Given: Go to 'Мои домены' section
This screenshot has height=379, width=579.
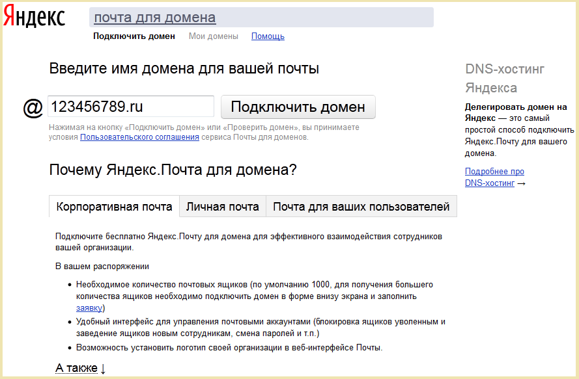Looking at the screenshot, I should tap(214, 36).
